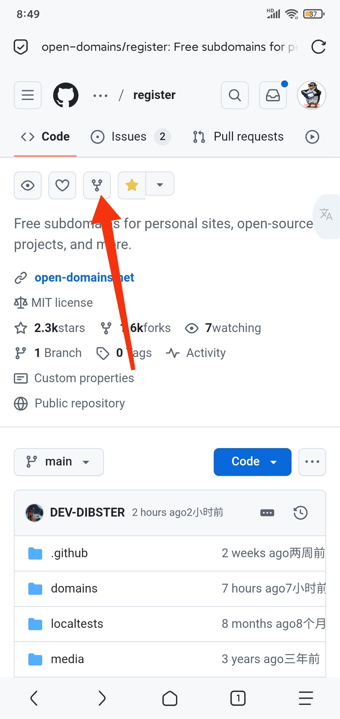Open the GitHub hamburger navigation menu
This screenshot has height=719, width=340.
(28, 95)
